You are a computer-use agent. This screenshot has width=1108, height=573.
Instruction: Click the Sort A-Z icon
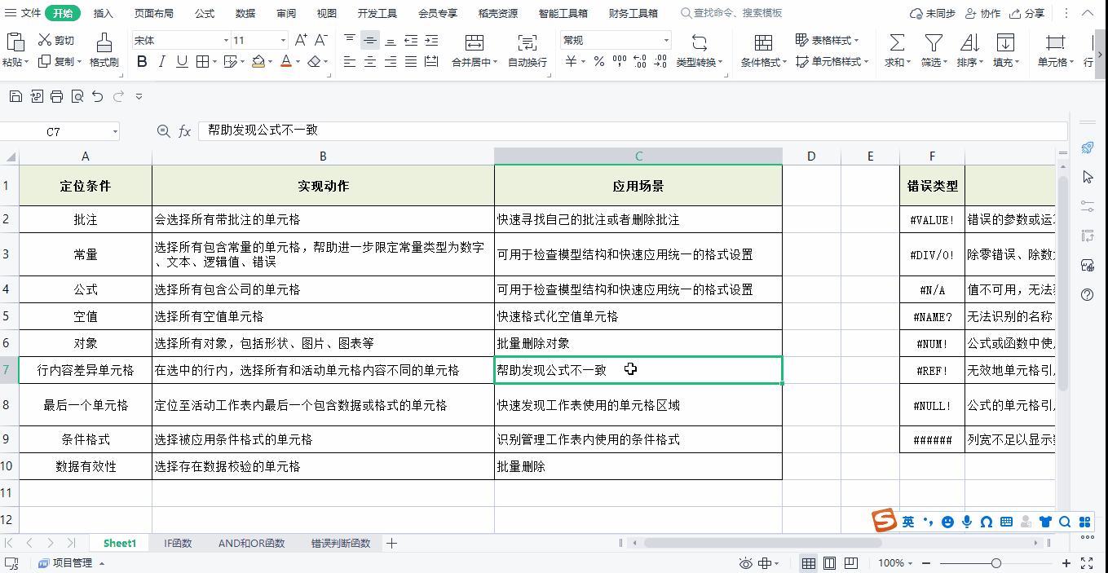pyautogui.click(x=969, y=42)
